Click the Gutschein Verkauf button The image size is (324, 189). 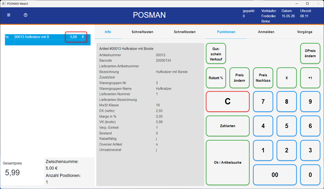[x=216, y=54]
